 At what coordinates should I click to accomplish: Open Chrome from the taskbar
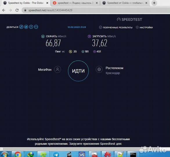[x=18, y=154]
